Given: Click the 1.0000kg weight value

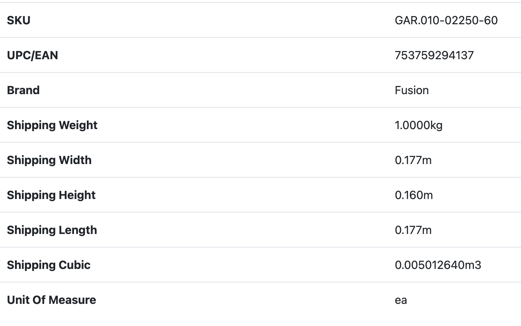Looking at the screenshot, I should (x=418, y=125).
